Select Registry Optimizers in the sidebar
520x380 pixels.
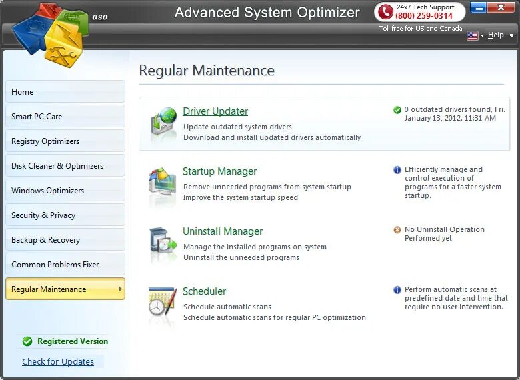[65, 141]
